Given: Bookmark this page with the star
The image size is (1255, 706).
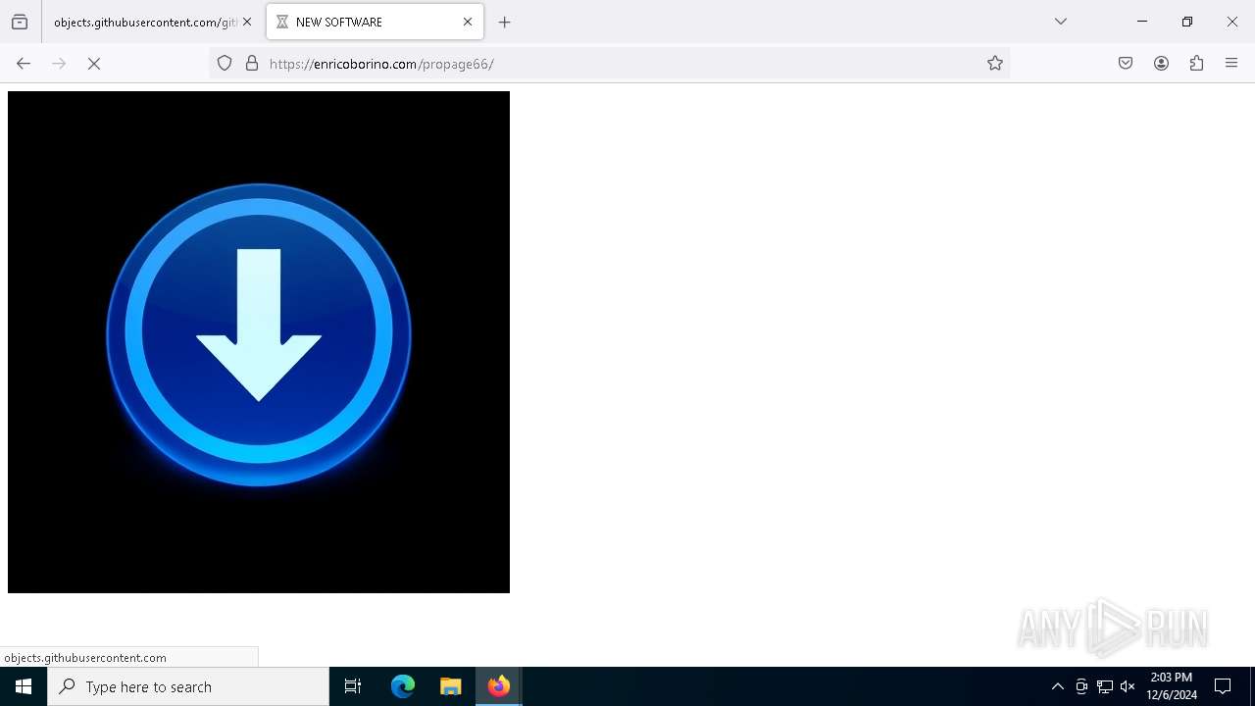Looking at the screenshot, I should 995,64.
